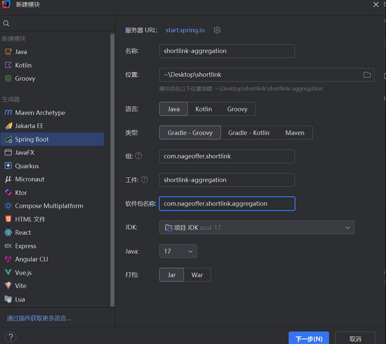Select the Micronaut generator
Image resolution: width=386 pixels, height=344 pixels.
point(52,179)
